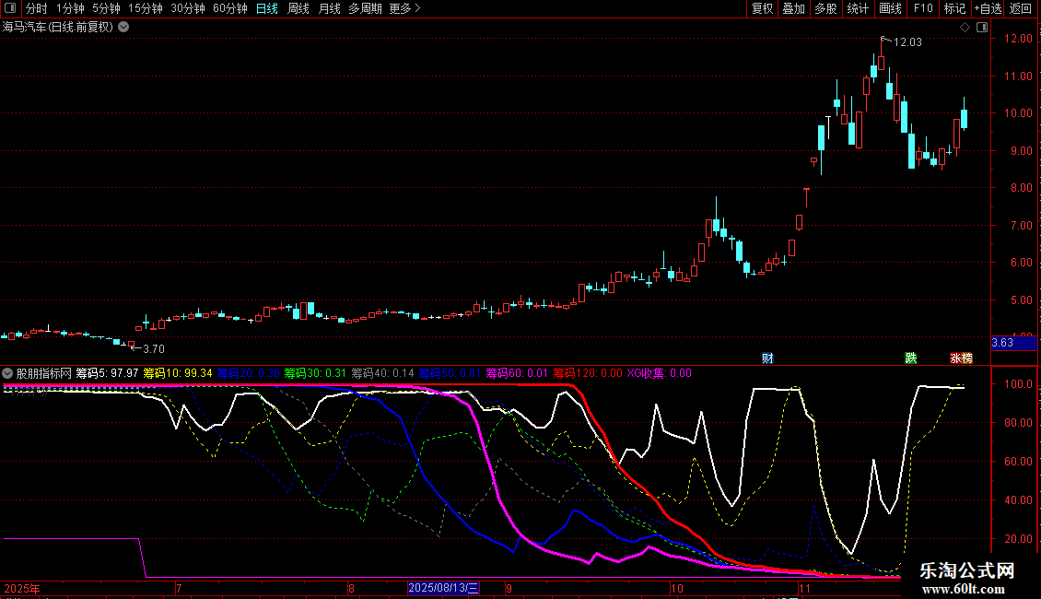Expand the 股朋指标网 indicator dropdown arrow
Image resolution: width=1041 pixels, height=599 pixels.
tap(8, 374)
